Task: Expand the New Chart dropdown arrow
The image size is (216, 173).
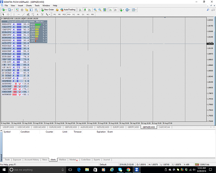Action: pos(6,10)
